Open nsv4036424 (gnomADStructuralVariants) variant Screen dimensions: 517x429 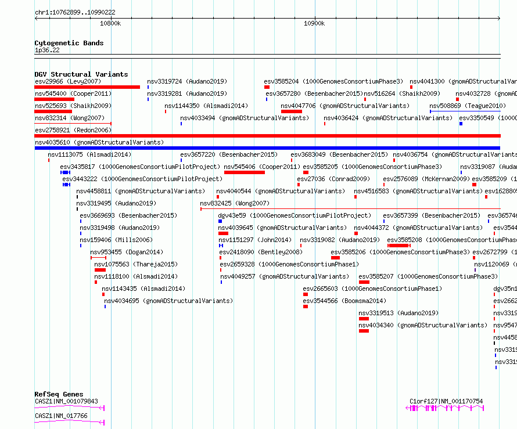tap(388, 118)
